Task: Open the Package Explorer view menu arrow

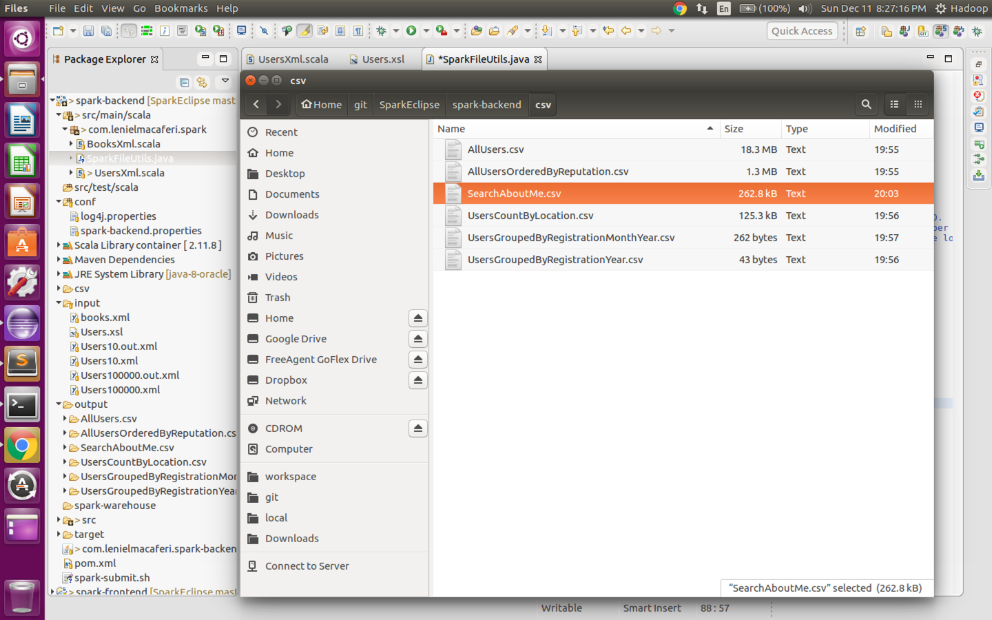Action: pyautogui.click(x=225, y=82)
